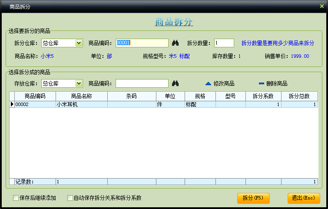Click 删除商品 link text
The width and height of the screenshot is (328, 209).
point(277,83)
